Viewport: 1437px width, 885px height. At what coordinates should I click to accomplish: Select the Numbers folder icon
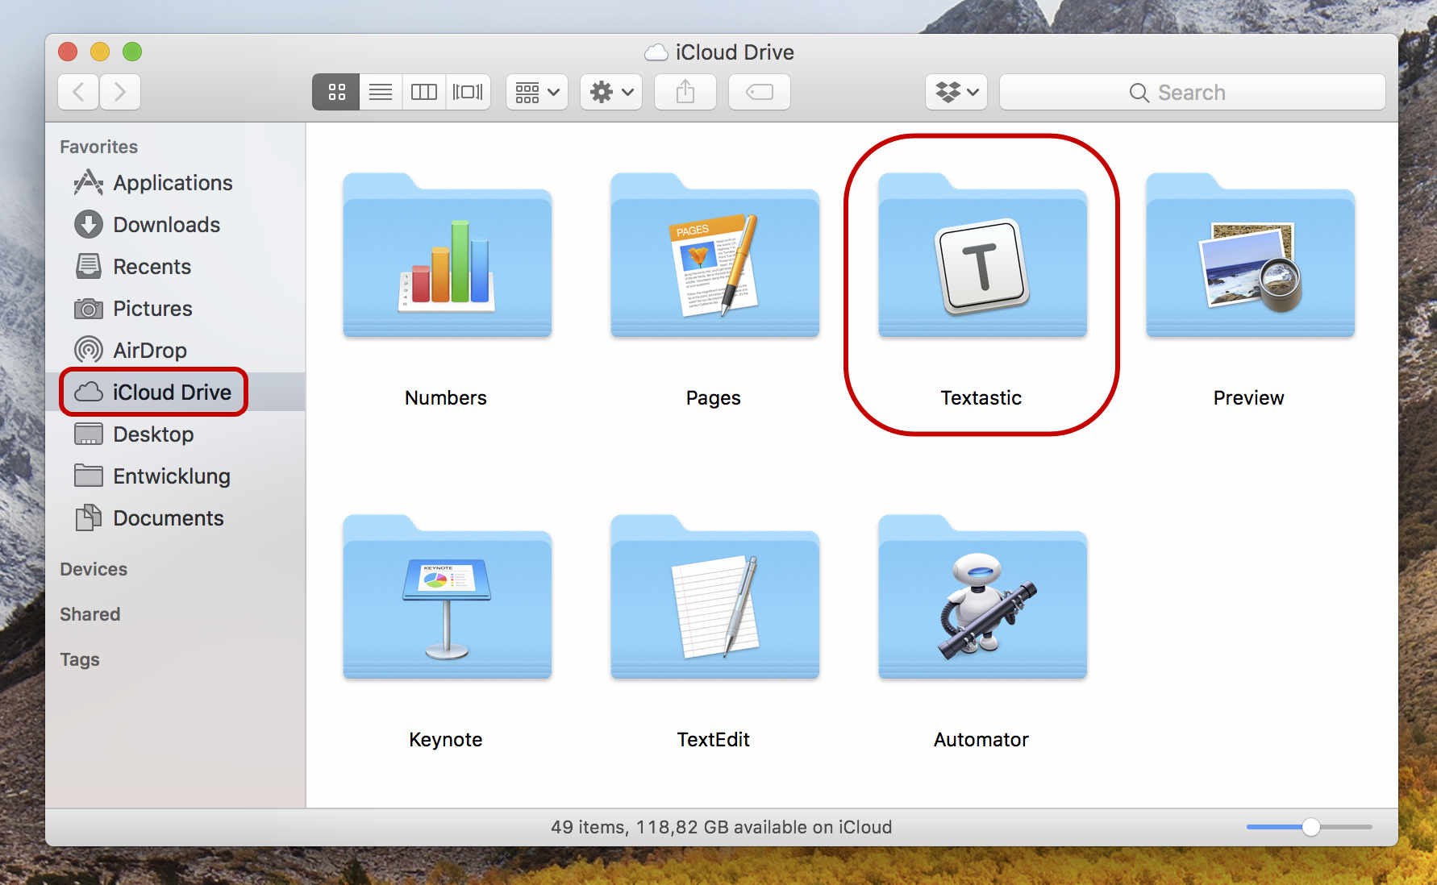coord(447,255)
